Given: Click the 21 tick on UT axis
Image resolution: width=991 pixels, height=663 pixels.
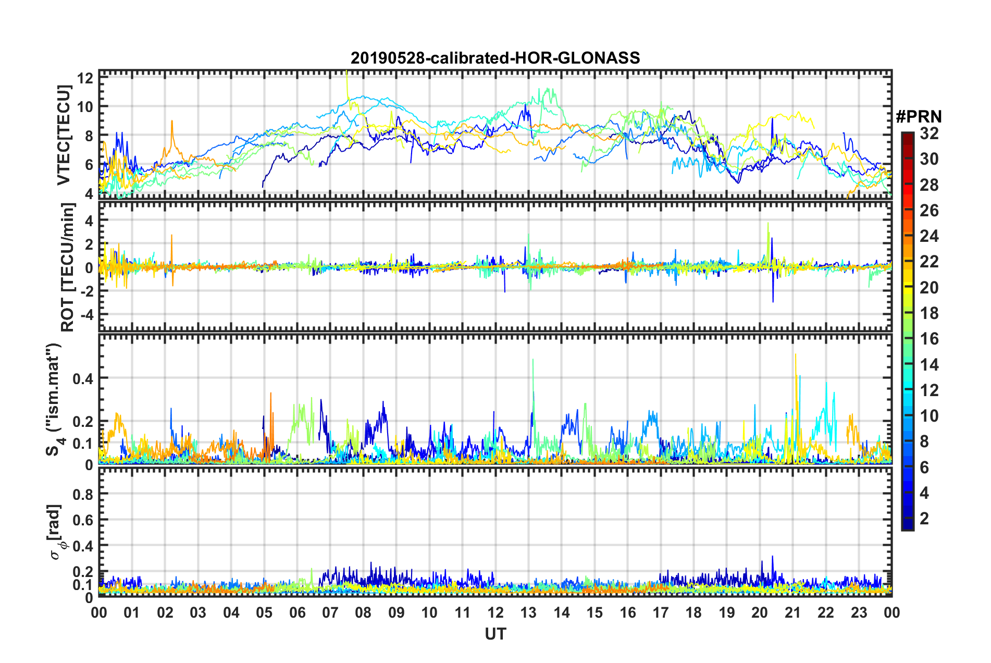Looking at the screenshot, I should pos(793,612).
